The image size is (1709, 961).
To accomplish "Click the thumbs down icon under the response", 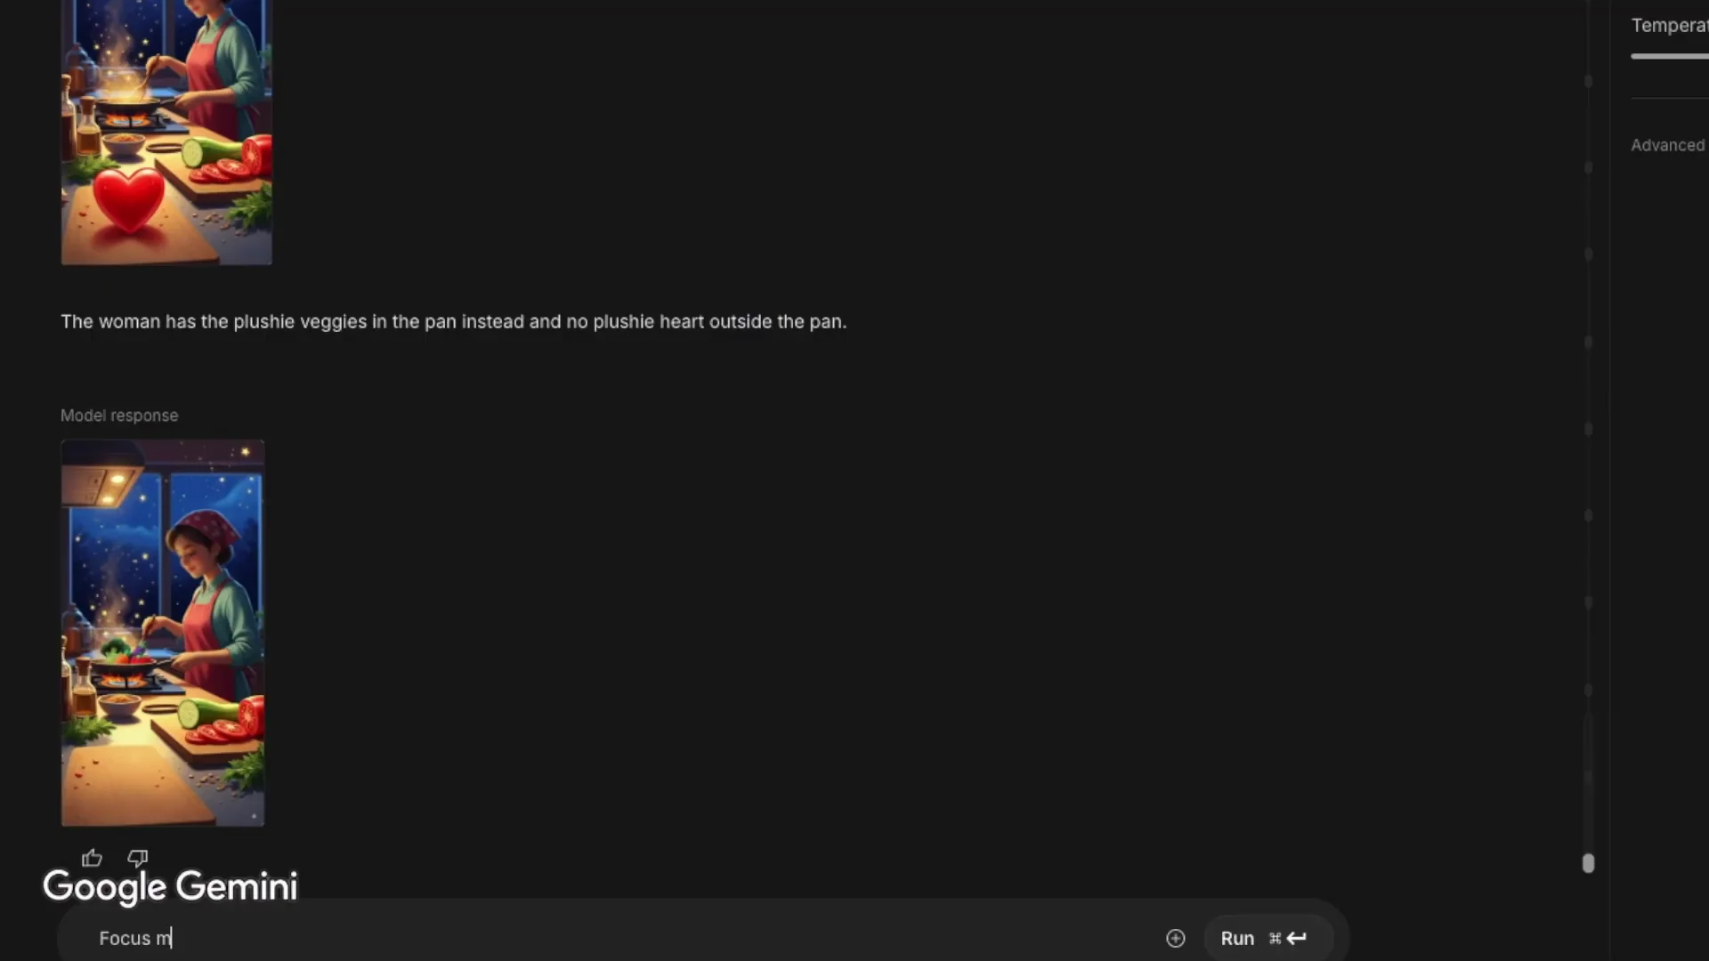I will point(137,858).
